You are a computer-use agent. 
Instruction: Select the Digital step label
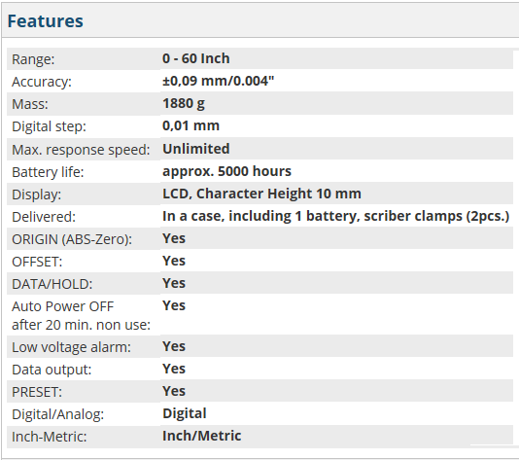coord(49,126)
